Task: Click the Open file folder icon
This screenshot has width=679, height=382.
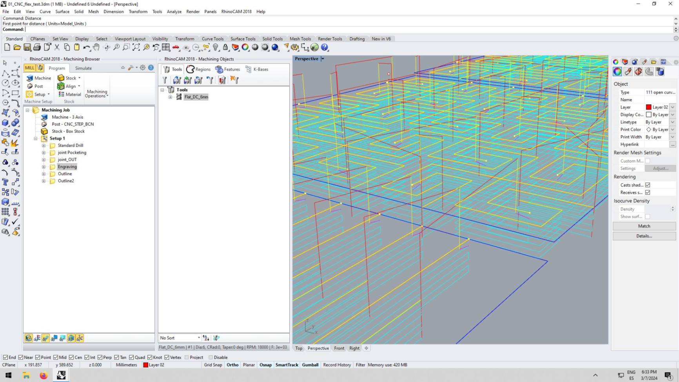Action: click(x=17, y=47)
